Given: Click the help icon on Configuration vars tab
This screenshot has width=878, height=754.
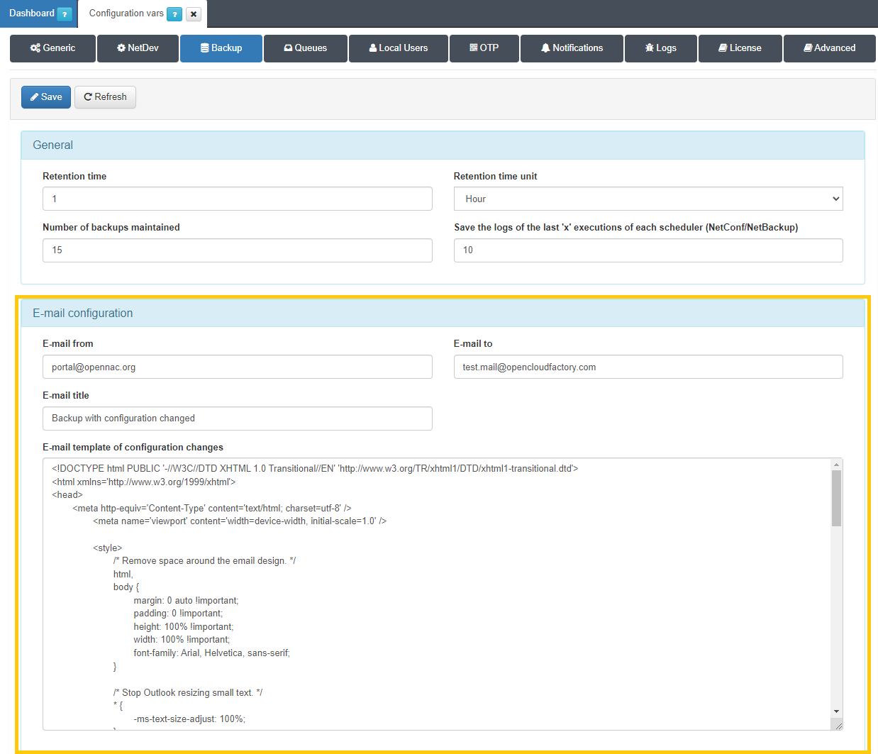Looking at the screenshot, I should click(174, 14).
